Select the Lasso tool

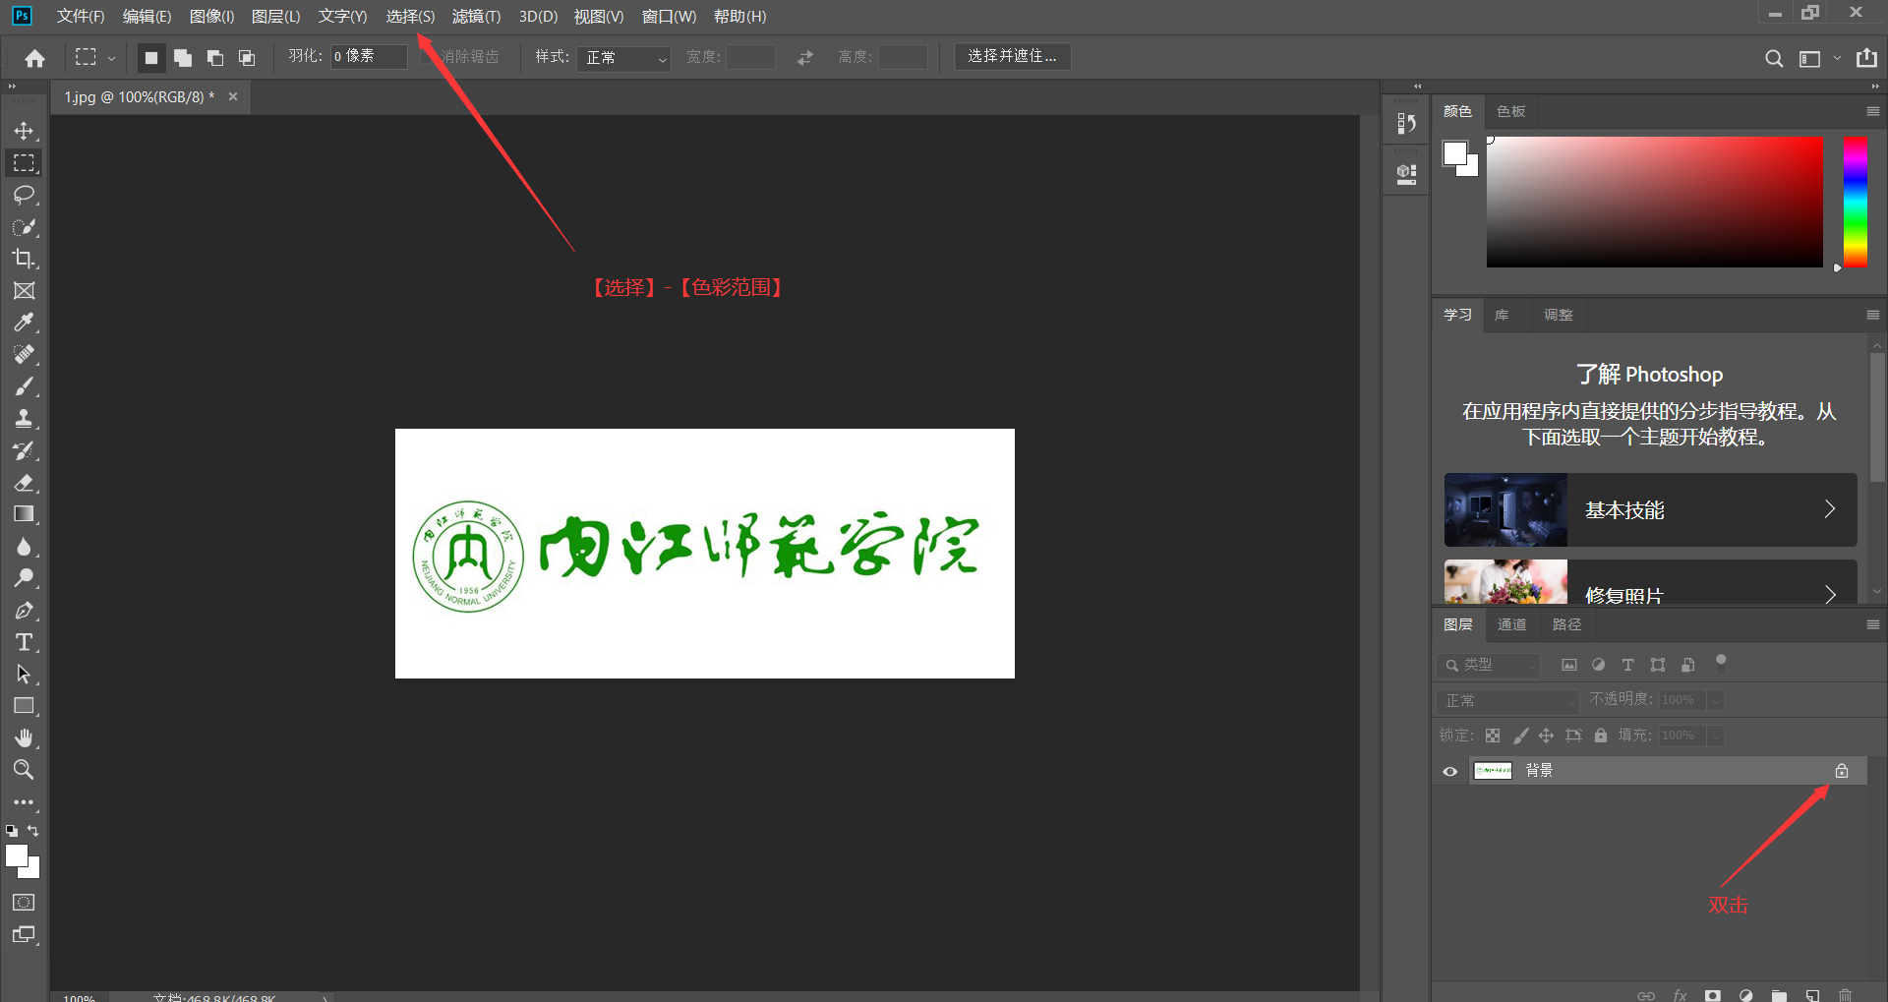point(24,195)
